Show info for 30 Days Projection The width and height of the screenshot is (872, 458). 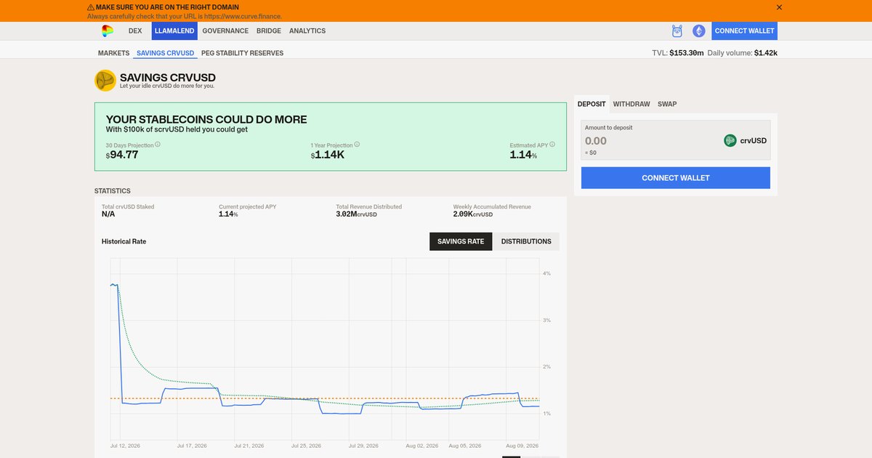click(x=158, y=144)
